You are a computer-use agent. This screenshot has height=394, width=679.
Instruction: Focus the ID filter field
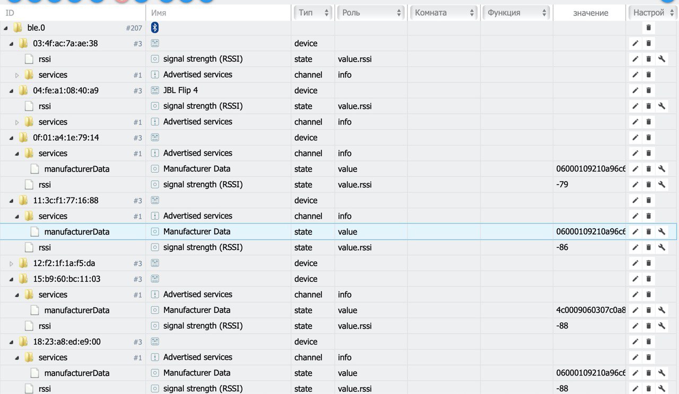coord(73,13)
